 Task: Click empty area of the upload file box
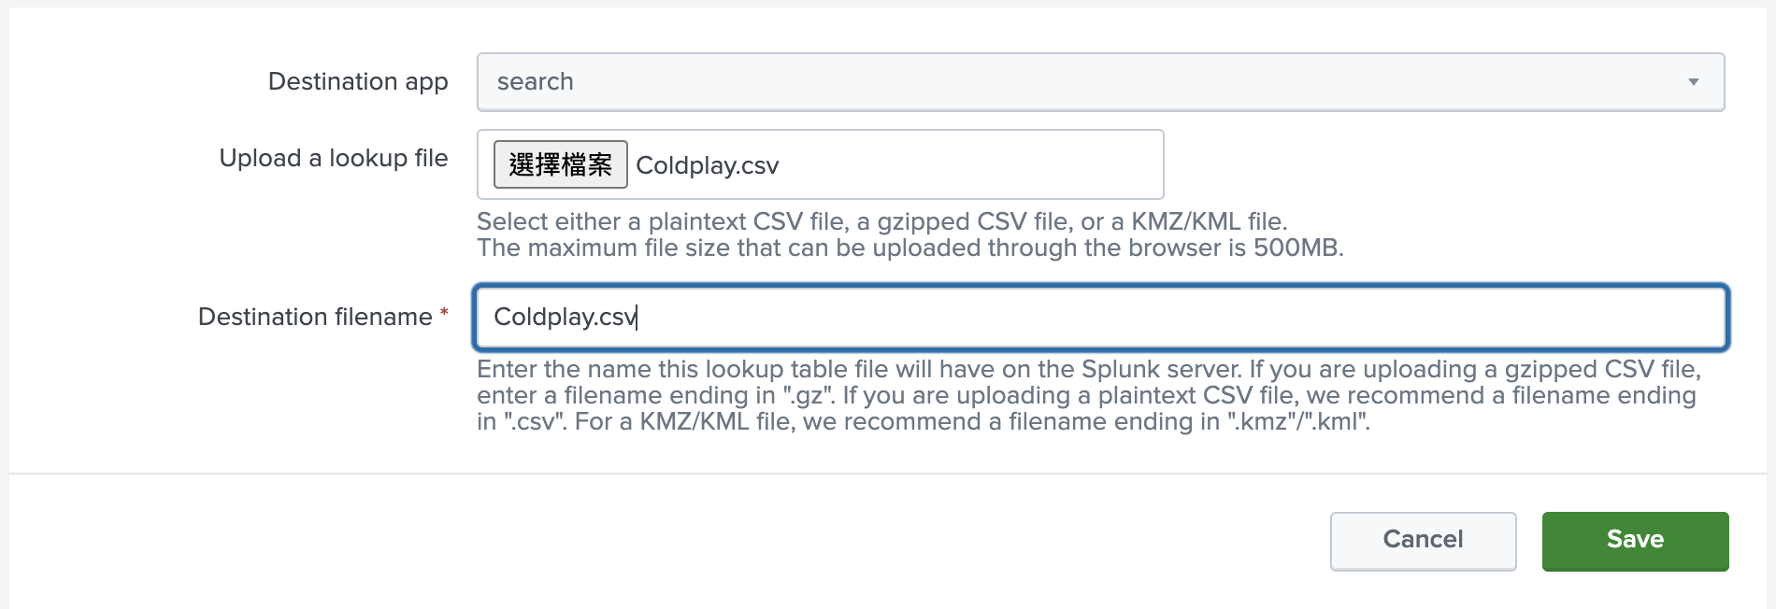(972, 164)
